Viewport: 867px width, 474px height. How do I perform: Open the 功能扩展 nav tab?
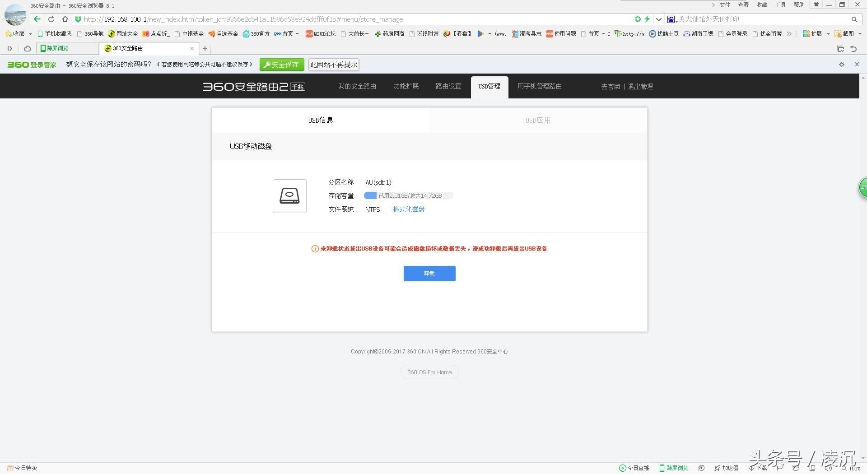click(406, 86)
